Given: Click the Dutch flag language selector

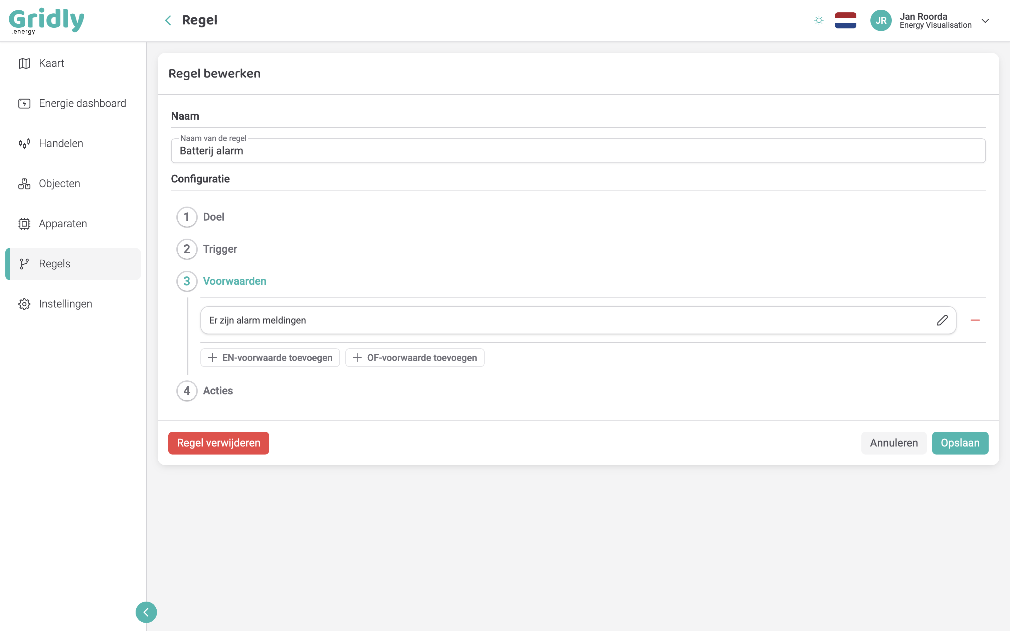Looking at the screenshot, I should coord(845,20).
